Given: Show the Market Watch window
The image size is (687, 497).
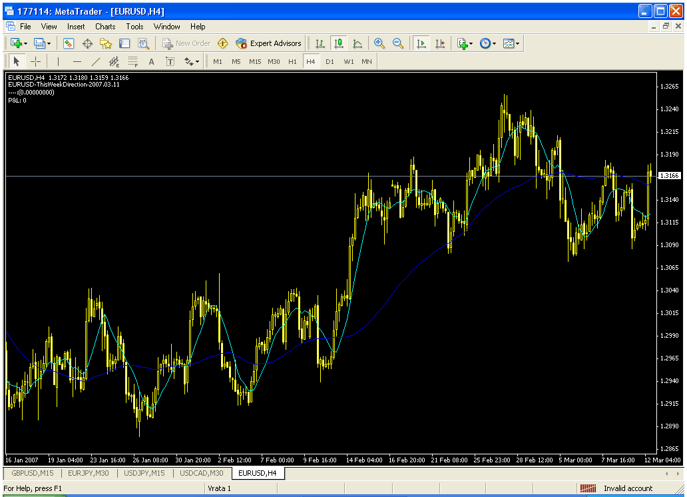Looking at the screenshot, I should tap(69, 43).
